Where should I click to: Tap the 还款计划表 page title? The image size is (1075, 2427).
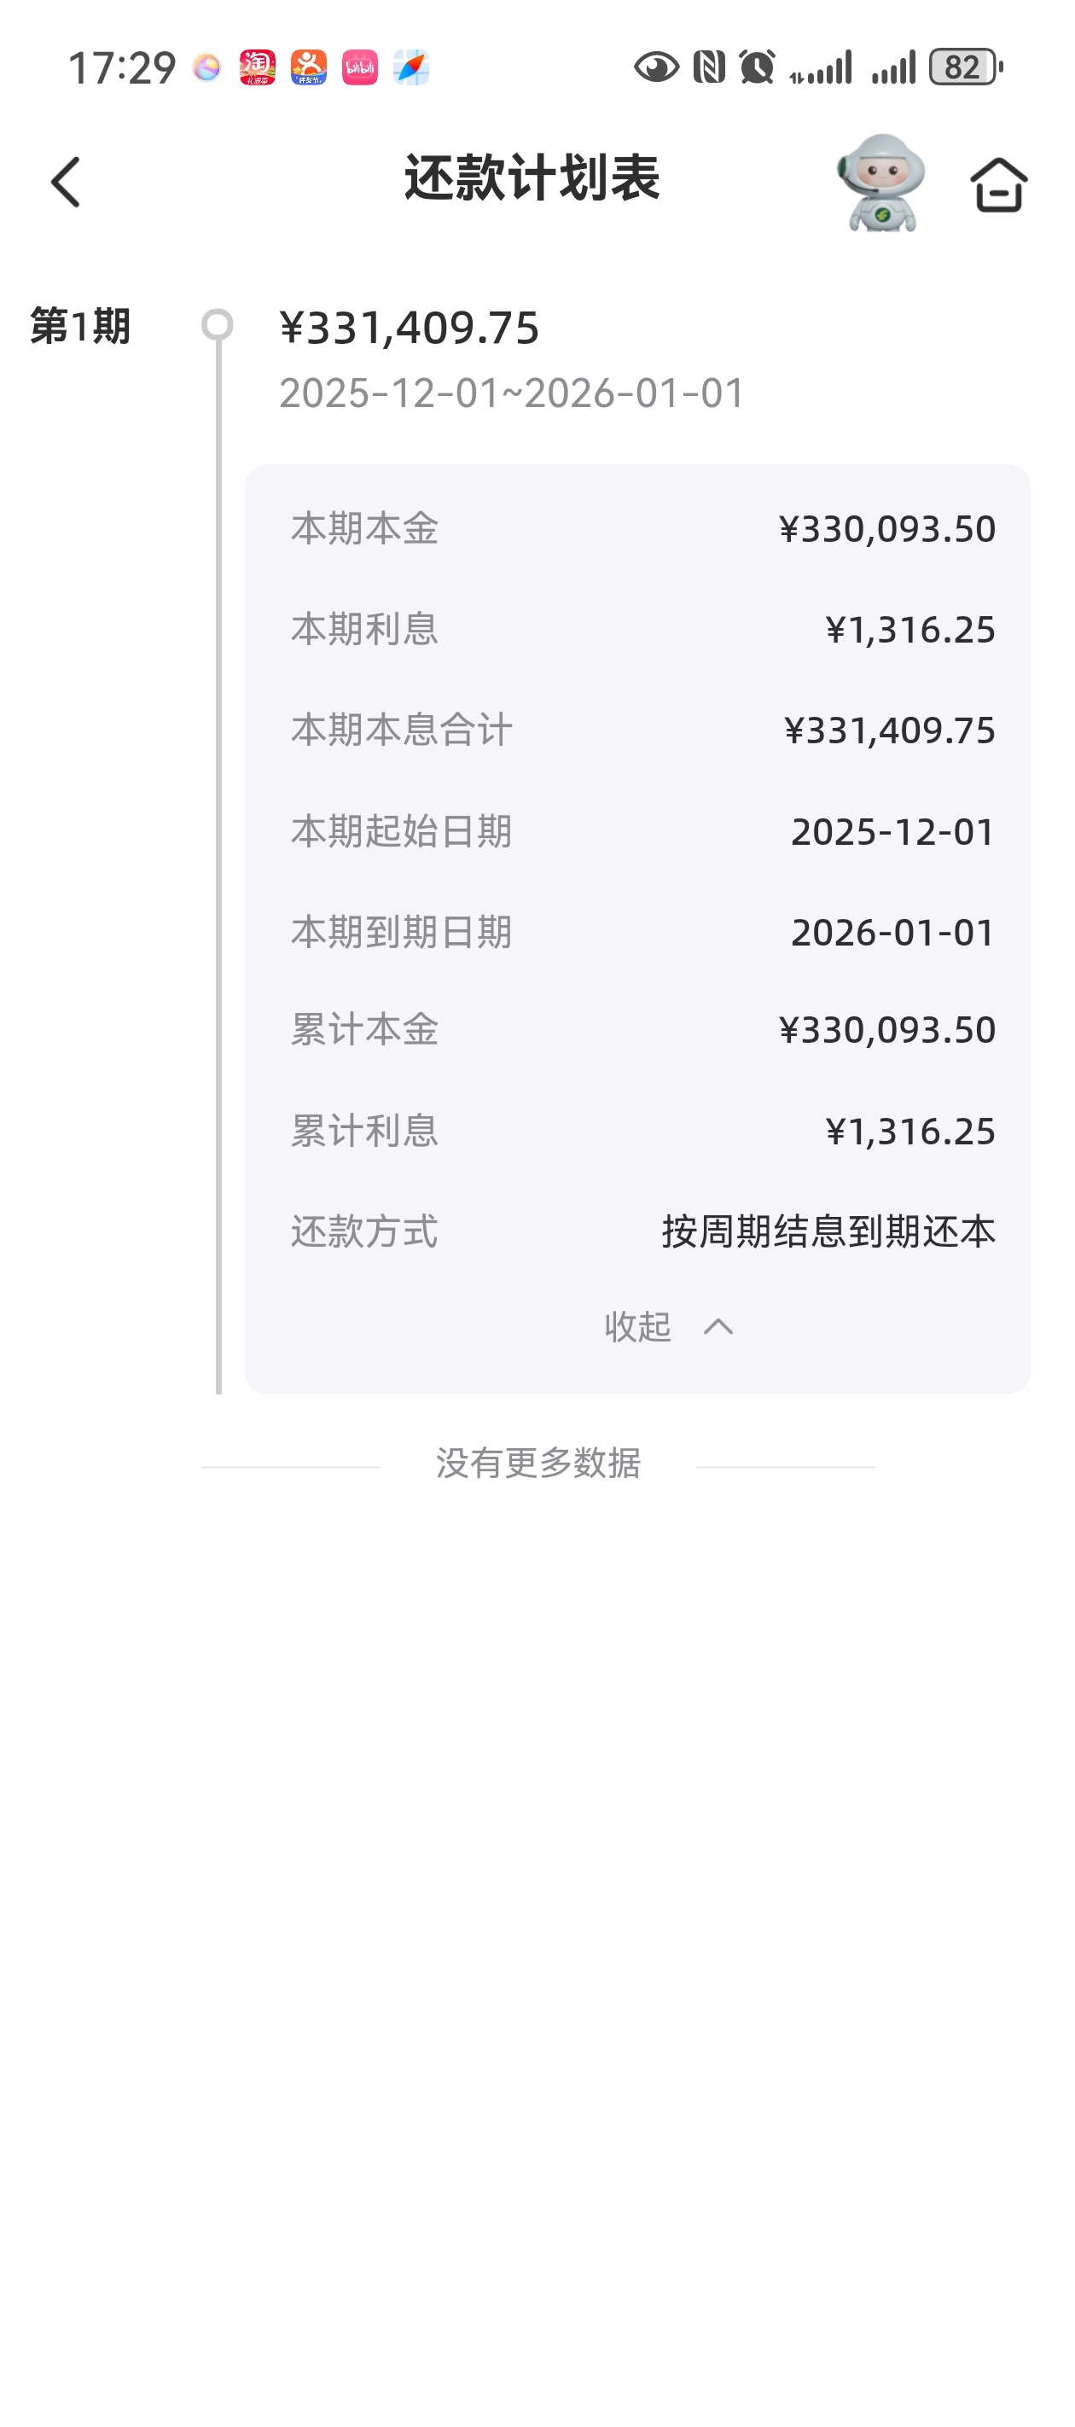coord(532,178)
